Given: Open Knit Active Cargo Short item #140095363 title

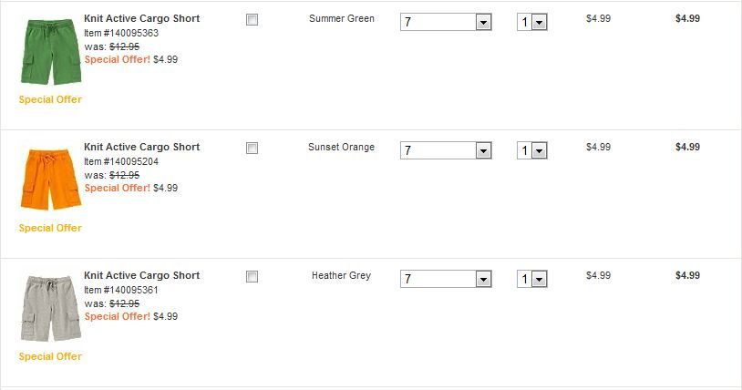Looking at the screenshot, I should coord(141,18).
